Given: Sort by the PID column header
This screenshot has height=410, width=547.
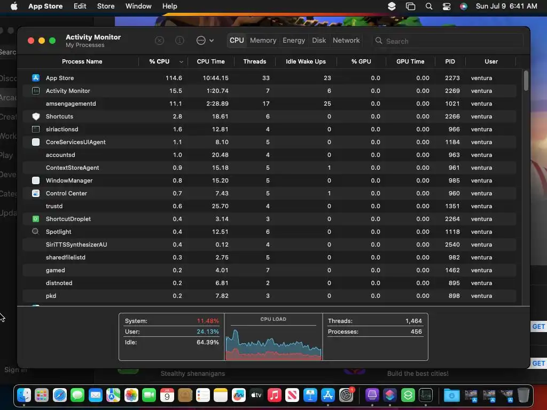Looking at the screenshot, I should point(450,61).
